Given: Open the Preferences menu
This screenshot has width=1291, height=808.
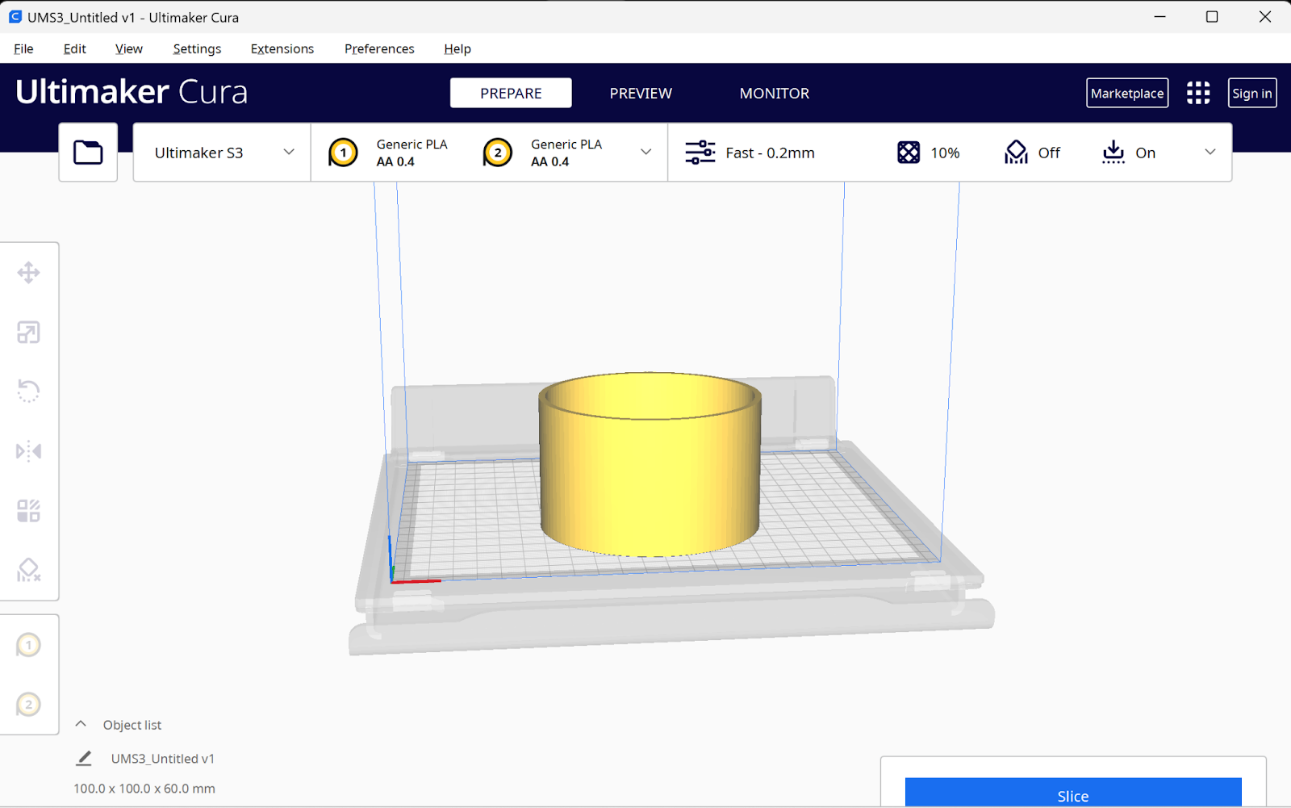Looking at the screenshot, I should (x=379, y=48).
